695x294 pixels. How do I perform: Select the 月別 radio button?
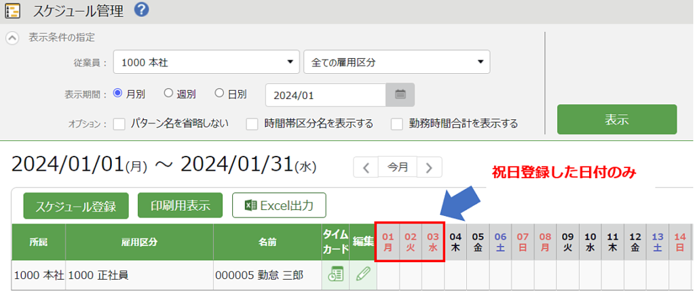pos(118,93)
